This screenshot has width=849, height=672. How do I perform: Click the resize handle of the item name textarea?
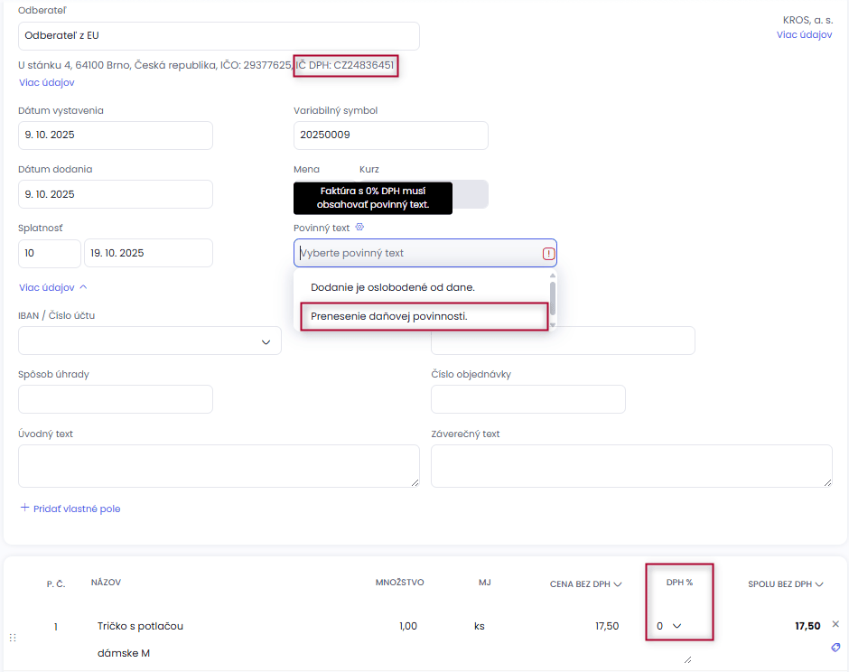point(687,660)
